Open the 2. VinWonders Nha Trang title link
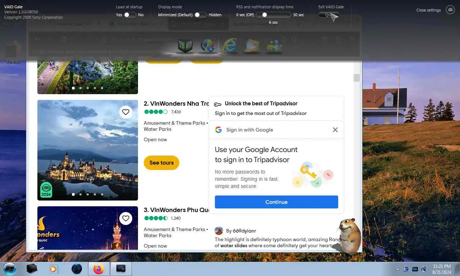460x276 pixels. click(176, 103)
